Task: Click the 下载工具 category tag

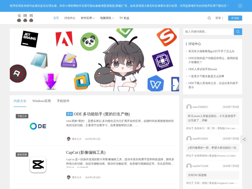Action: [x=22, y=116]
